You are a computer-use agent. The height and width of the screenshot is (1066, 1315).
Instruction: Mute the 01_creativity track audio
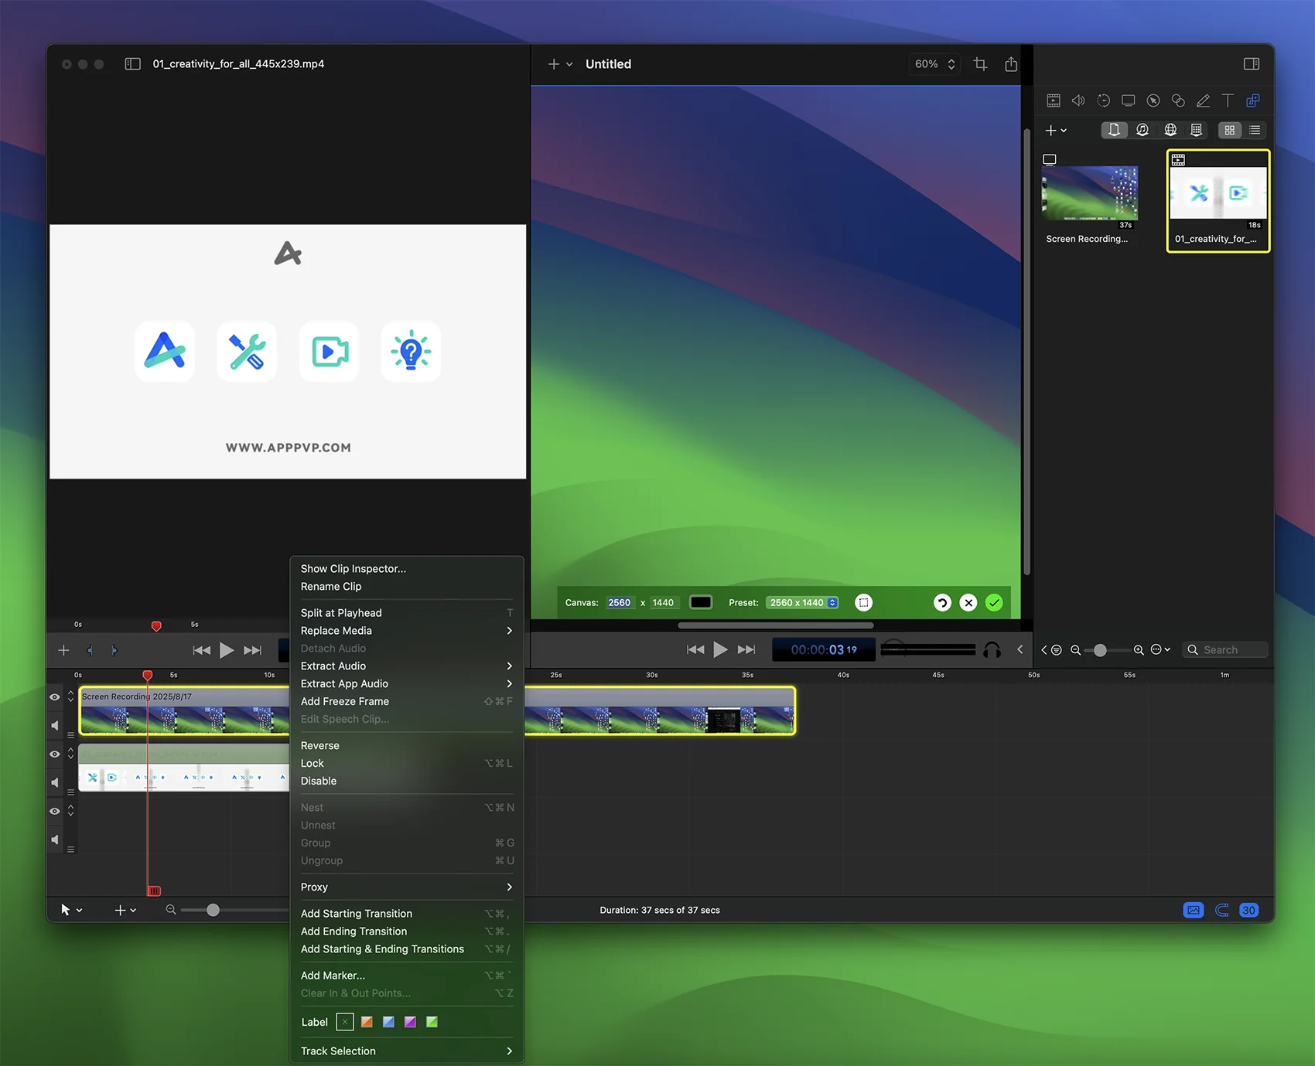coord(55,782)
